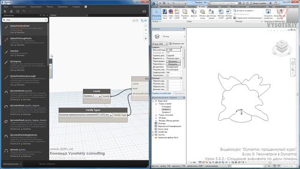The image size is (300, 169).
Task: Open the Family Types node dropdown
Action: tap(111, 115)
